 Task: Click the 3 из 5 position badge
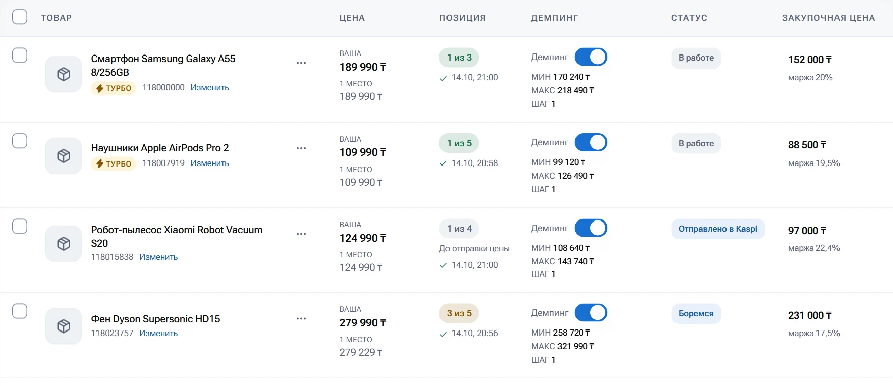[x=459, y=313]
